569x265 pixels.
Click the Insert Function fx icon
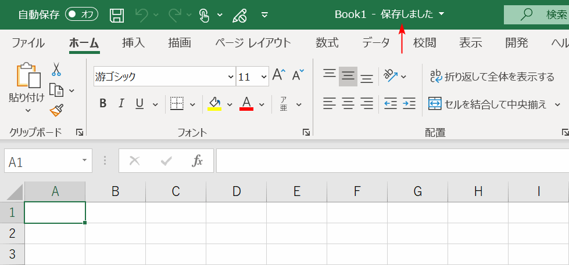(x=198, y=161)
